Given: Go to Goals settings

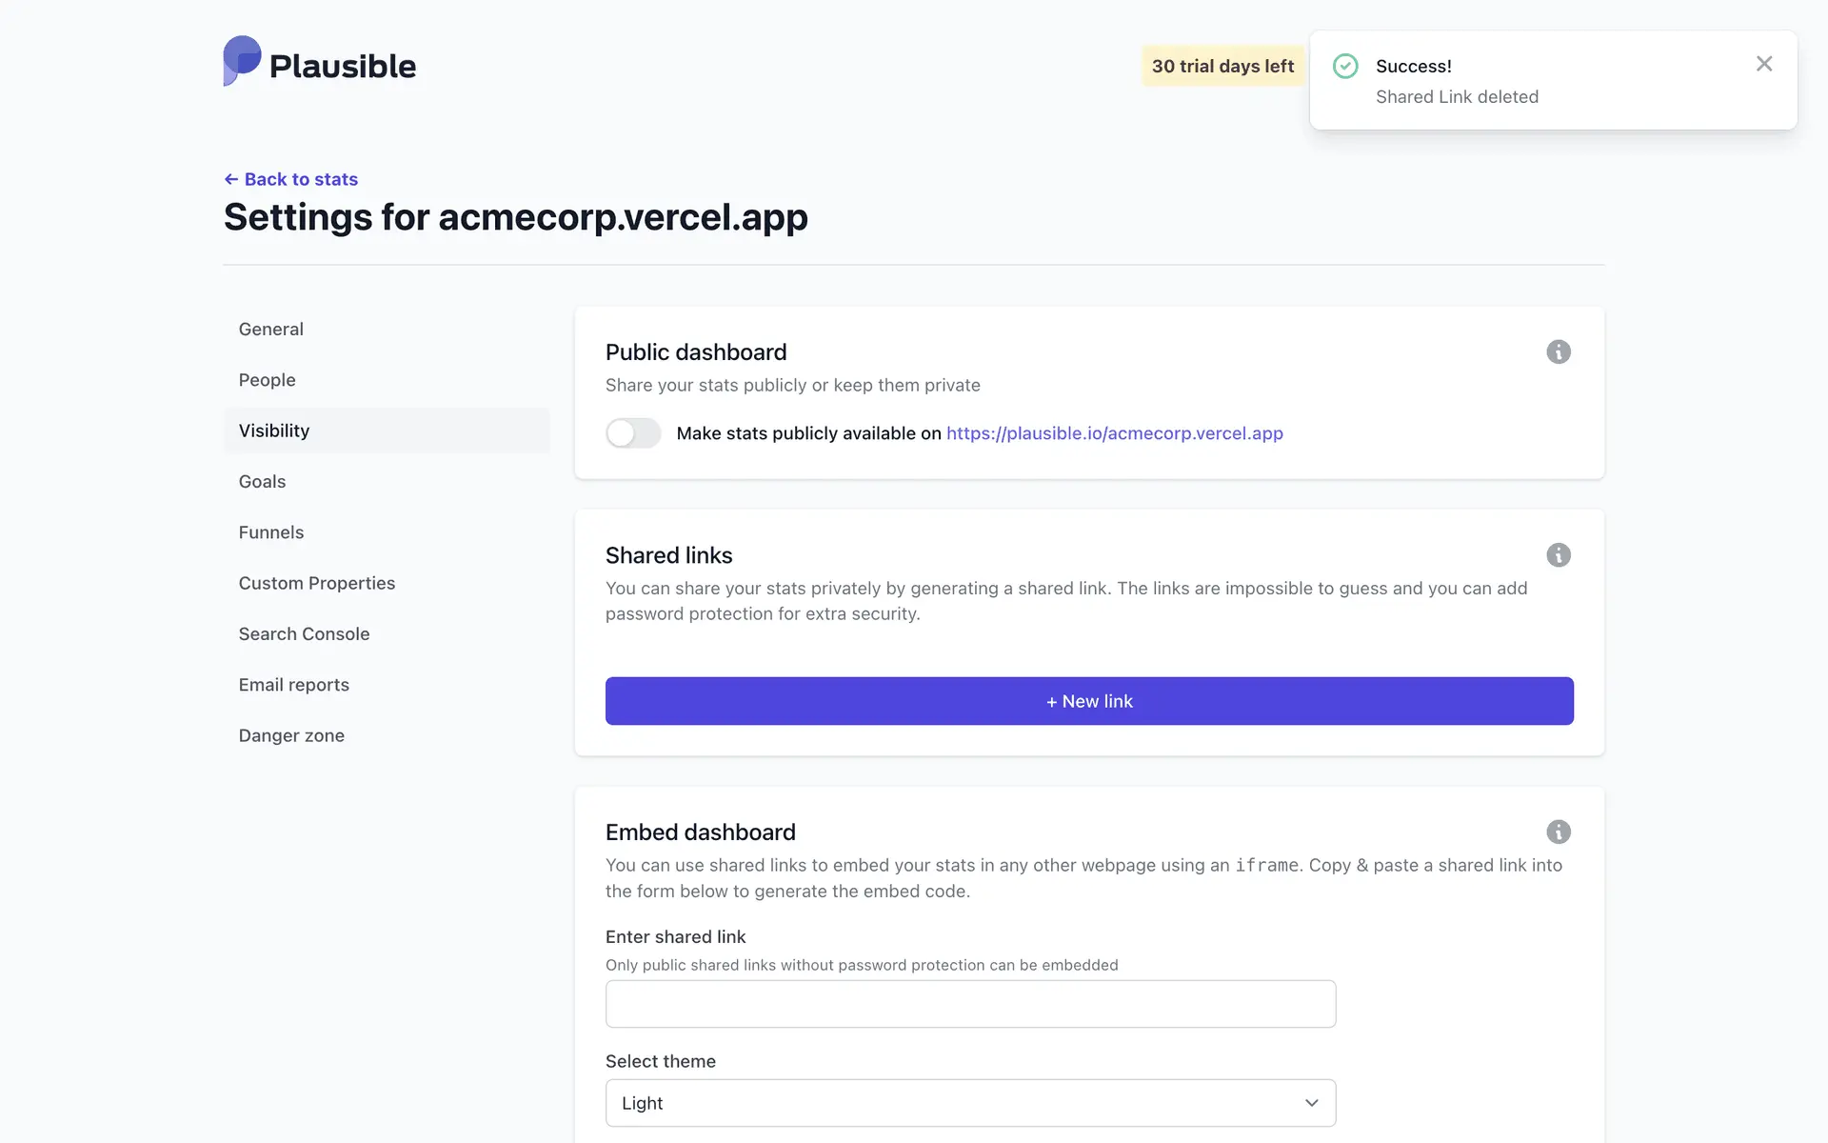Looking at the screenshot, I should [x=263, y=482].
